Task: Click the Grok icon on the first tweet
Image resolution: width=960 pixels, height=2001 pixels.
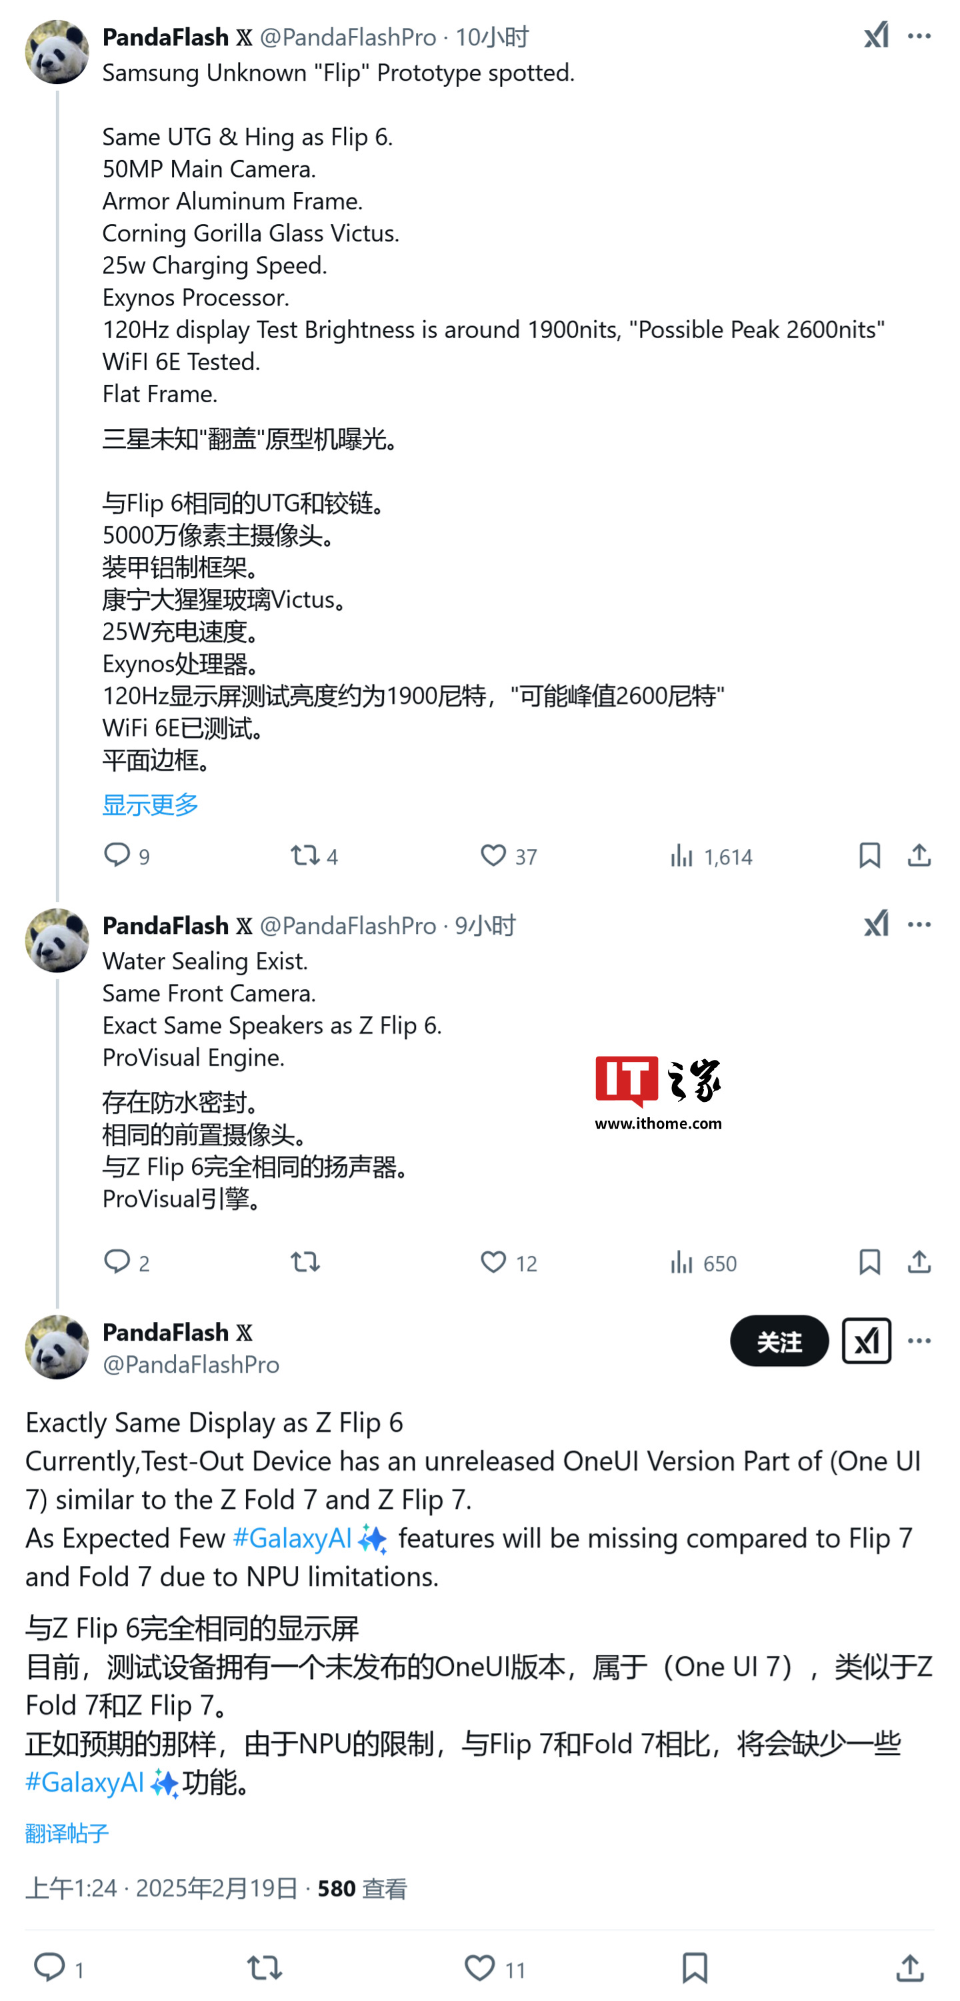Action: pos(875,36)
